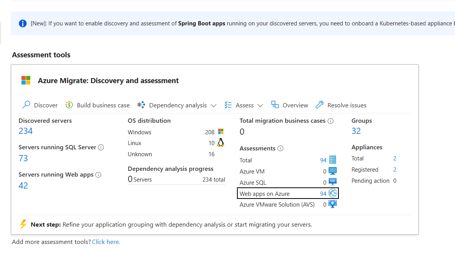455x257 pixels.
Task: Click the info icon near Servers running SQL Server
Action: [x=101, y=147]
